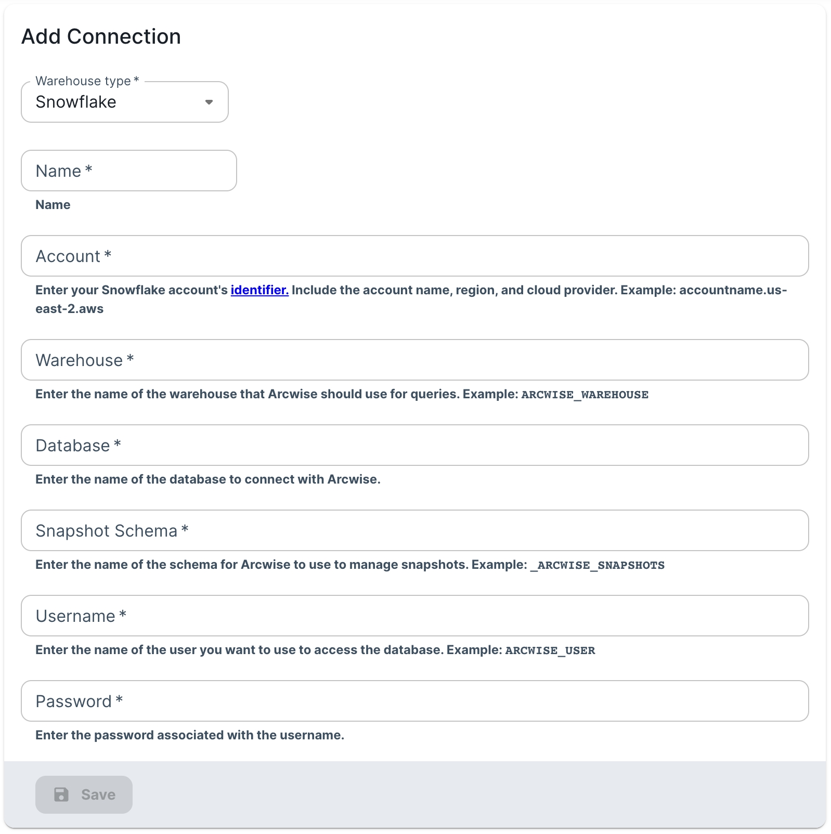Click the caret arrow beside Snowflake

209,102
